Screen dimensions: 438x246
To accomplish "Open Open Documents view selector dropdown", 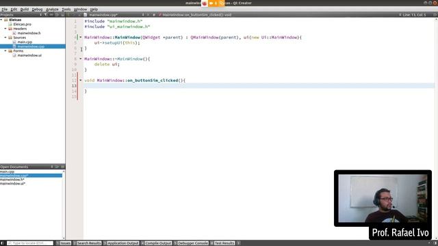I will point(52,167).
